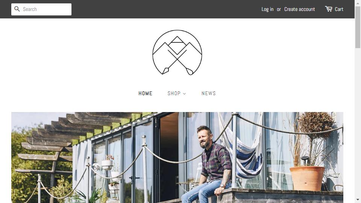361x203 pixels.
Task: Click the terracotta plant pot in banner
Action: [x=307, y=178]
